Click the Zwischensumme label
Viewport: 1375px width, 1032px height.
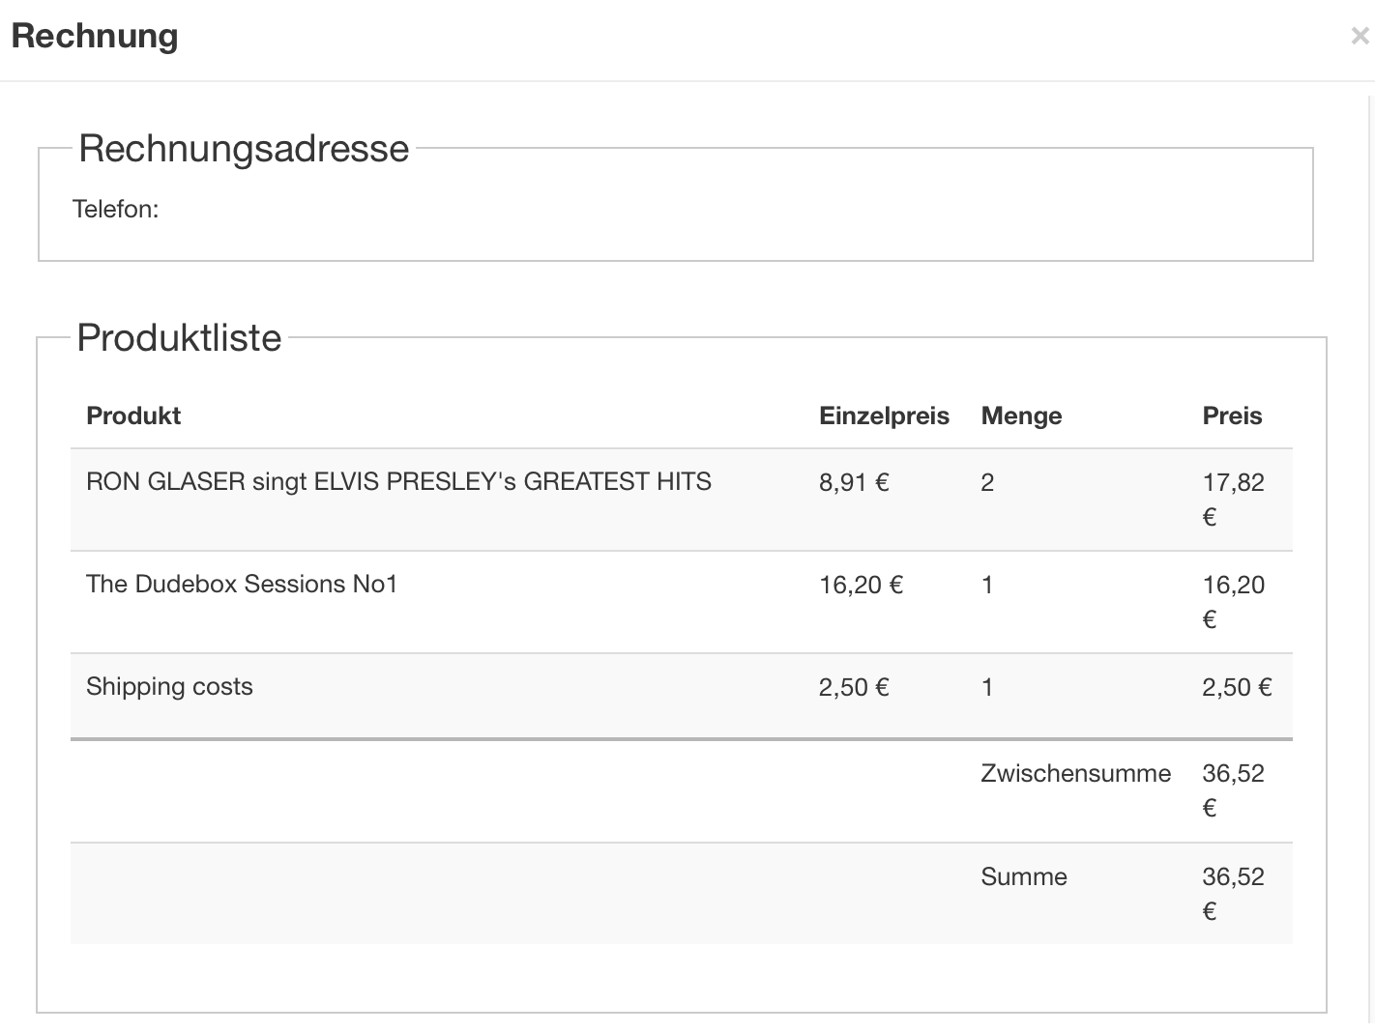click(1075, 774)
